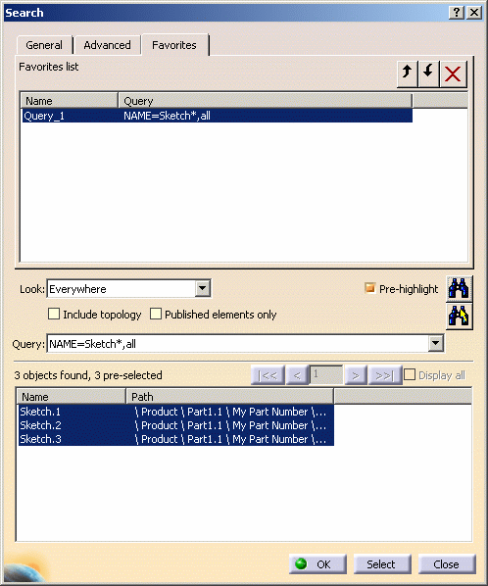Viewport: 488px width, 586px height.
Task: Delete favorite with red X icon
Action: click(x=453, y=73)
